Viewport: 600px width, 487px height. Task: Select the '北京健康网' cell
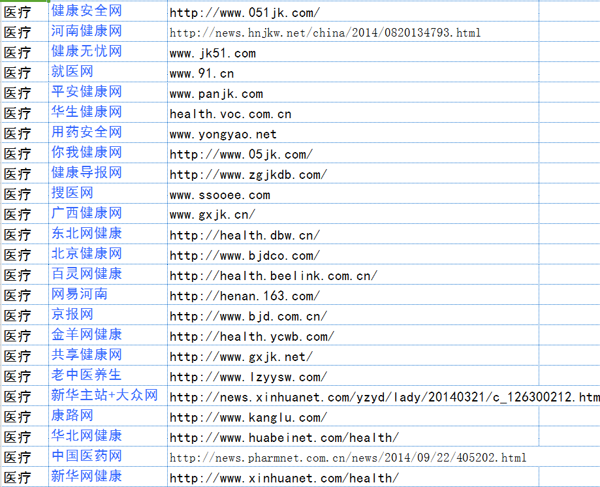[x=108, y=254]
